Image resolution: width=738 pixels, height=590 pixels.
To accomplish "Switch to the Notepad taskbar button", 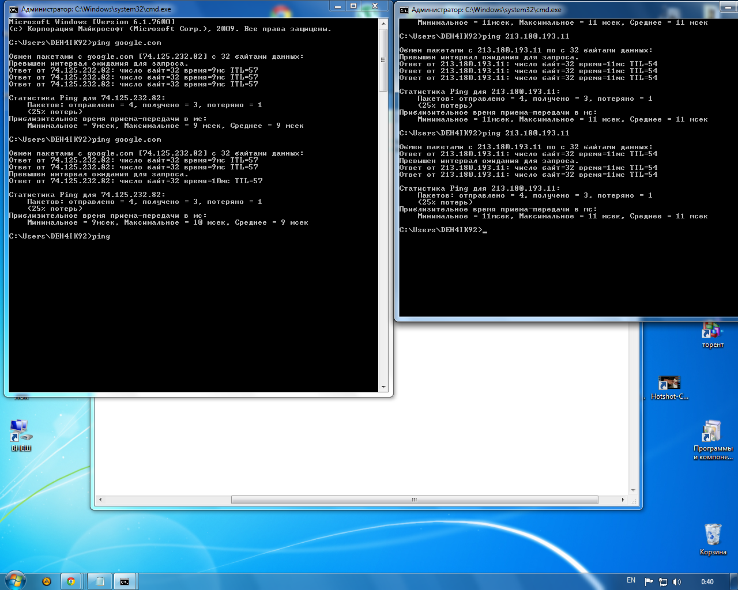I will click(x=100, y=581).
